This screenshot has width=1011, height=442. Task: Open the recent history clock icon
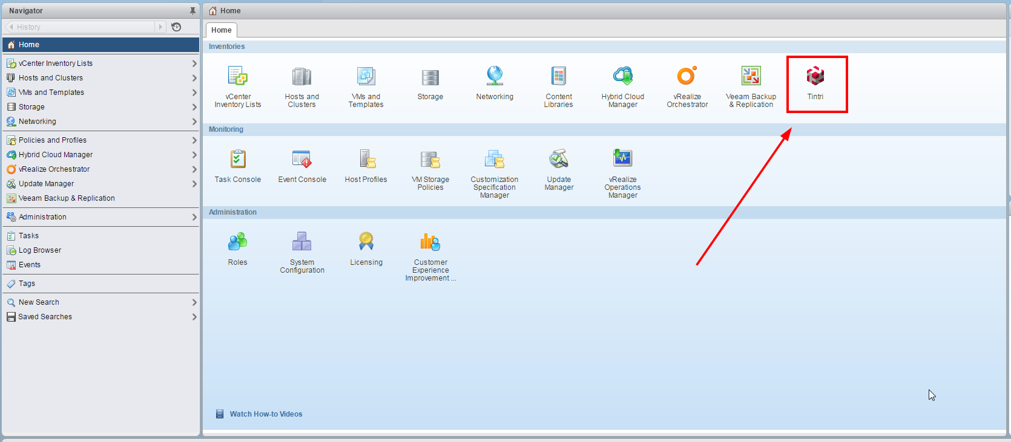pos(176,27)
